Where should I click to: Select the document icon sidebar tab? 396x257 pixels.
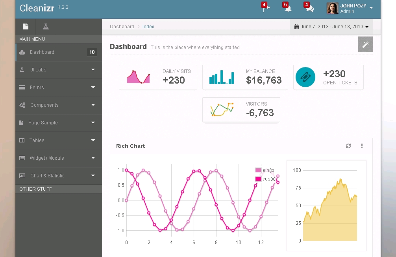[26, 27]
